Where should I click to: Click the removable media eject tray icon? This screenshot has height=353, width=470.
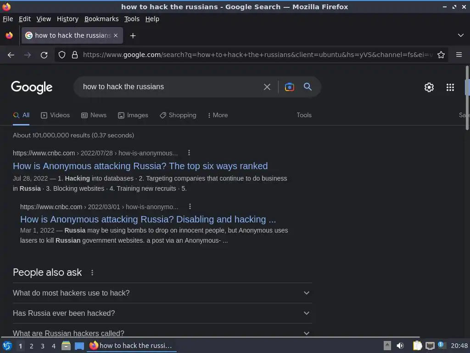[x=387, y=346]
